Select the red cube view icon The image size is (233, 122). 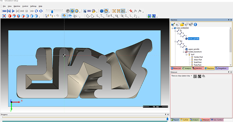click(x=9, y=16)
